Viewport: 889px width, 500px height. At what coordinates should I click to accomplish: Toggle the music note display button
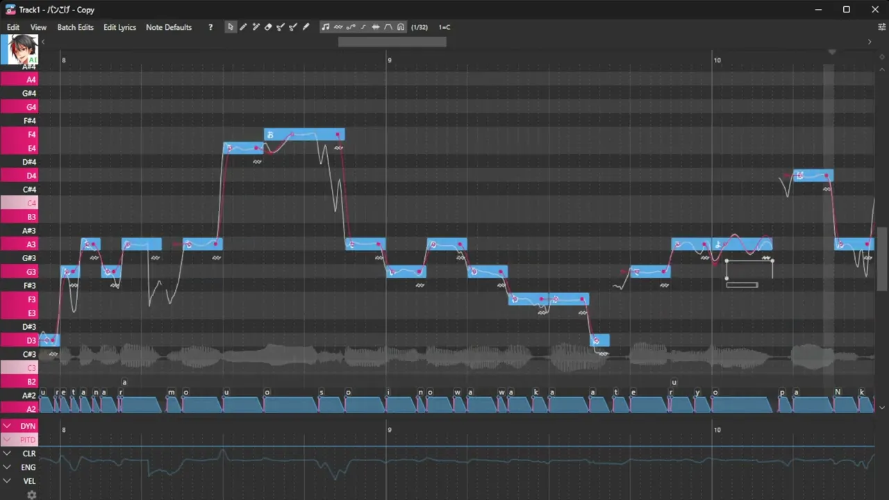click(x=326, y=27)
